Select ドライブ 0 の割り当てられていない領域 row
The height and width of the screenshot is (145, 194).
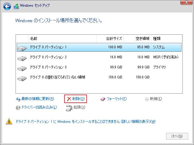pyautogui.click(x=99, y=77)
